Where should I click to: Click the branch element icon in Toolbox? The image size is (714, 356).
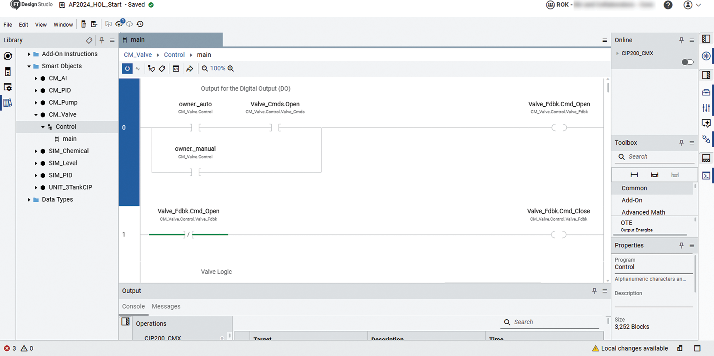point(655,175)
